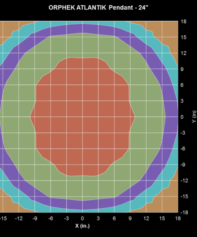
Task: Click the Y-axis tick label 18
Action: 184,22
